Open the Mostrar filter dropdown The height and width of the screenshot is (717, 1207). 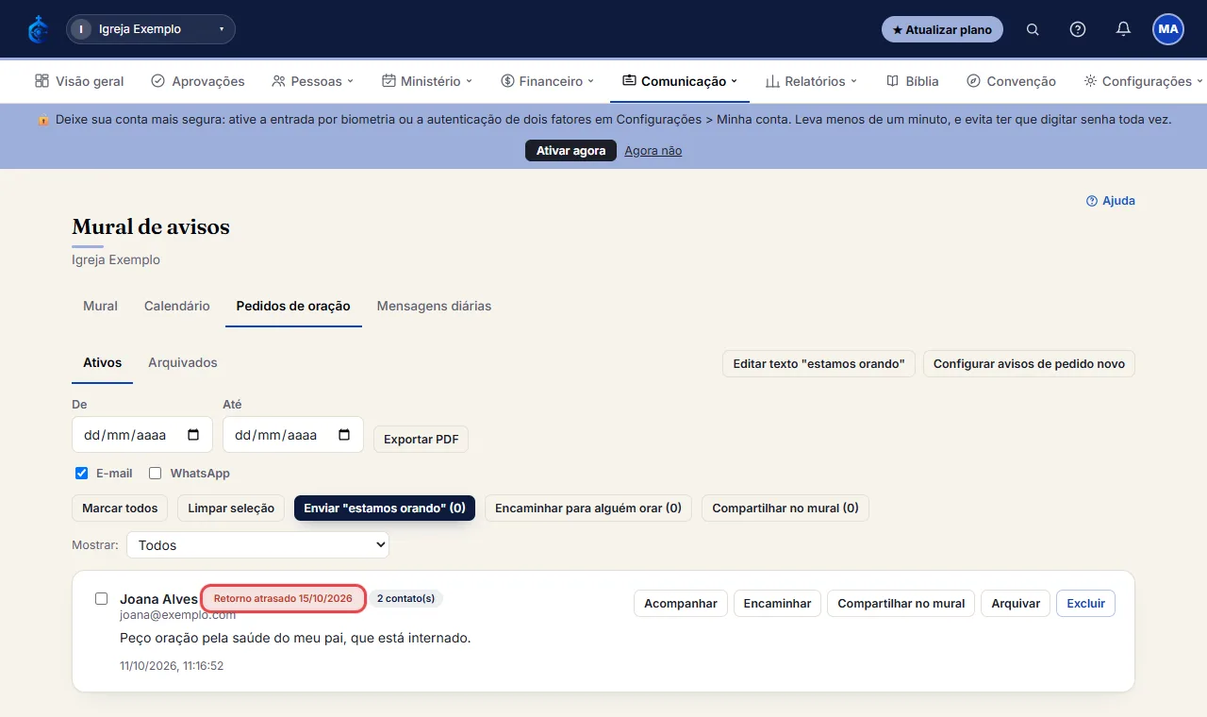coord(257,545)
